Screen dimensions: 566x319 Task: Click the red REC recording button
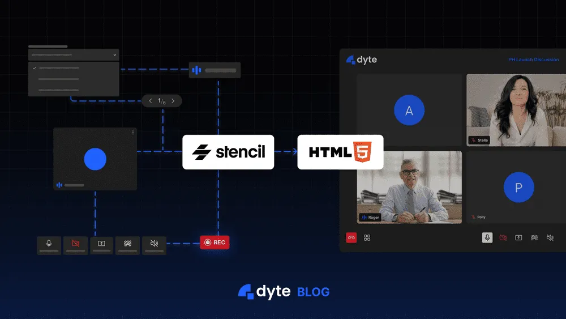point(215,243)
